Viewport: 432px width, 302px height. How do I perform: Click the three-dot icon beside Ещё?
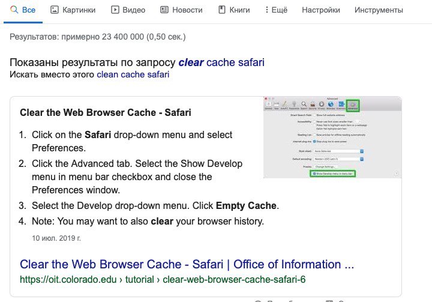point(266,10)
